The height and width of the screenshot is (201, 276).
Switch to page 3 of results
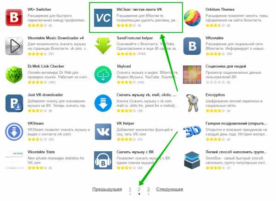[148, 189]
